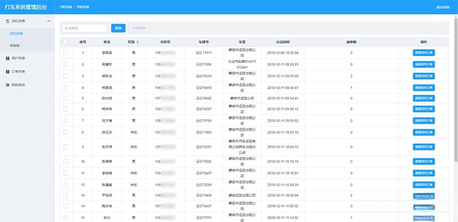Image resolution: width=458 pixels, height=222 pixels.
Task: Tick the checkbox for row 6
Action: click(65, 109)
